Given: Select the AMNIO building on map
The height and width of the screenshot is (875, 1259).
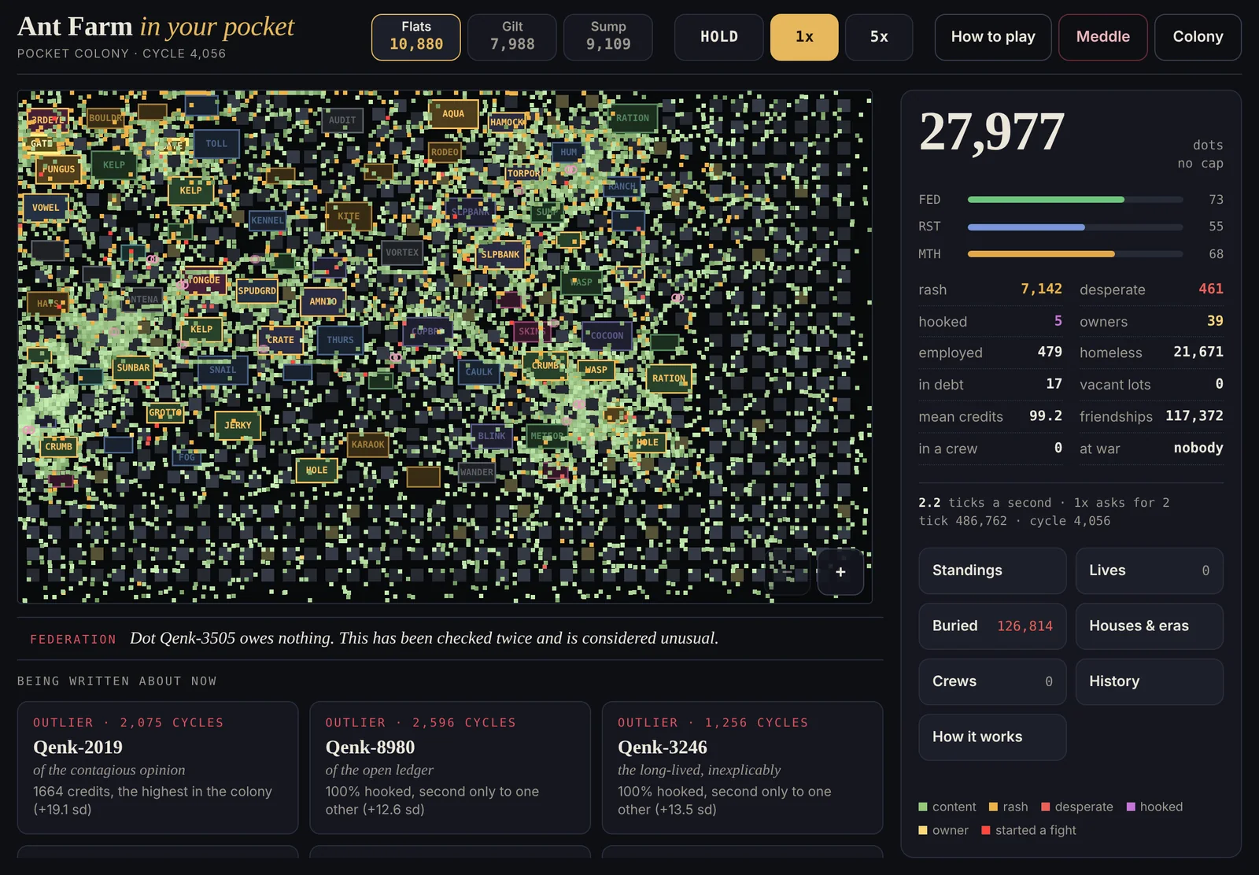Looking at the screenshot, I should click(x=323, y=301).
